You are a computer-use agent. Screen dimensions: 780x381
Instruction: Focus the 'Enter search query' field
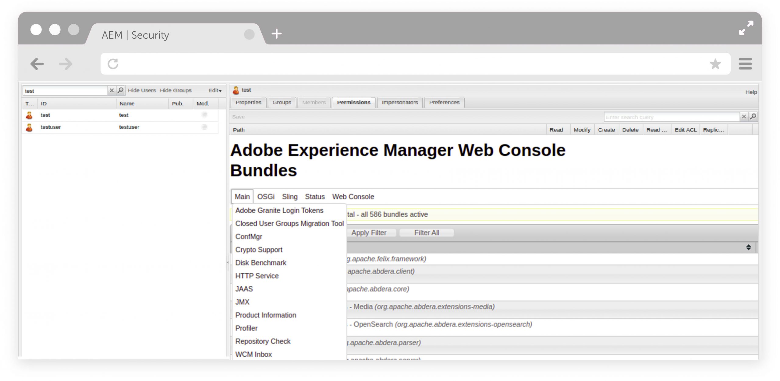pyautogui.click(x=672, y=117)
